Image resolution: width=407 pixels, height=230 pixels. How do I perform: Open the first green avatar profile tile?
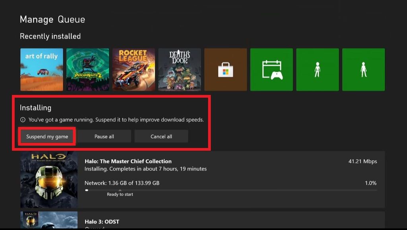pos(317,69)
